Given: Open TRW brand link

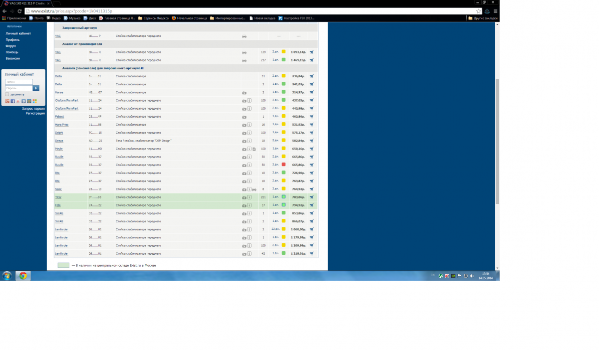Looking at the screenshot, I should 58,197.
